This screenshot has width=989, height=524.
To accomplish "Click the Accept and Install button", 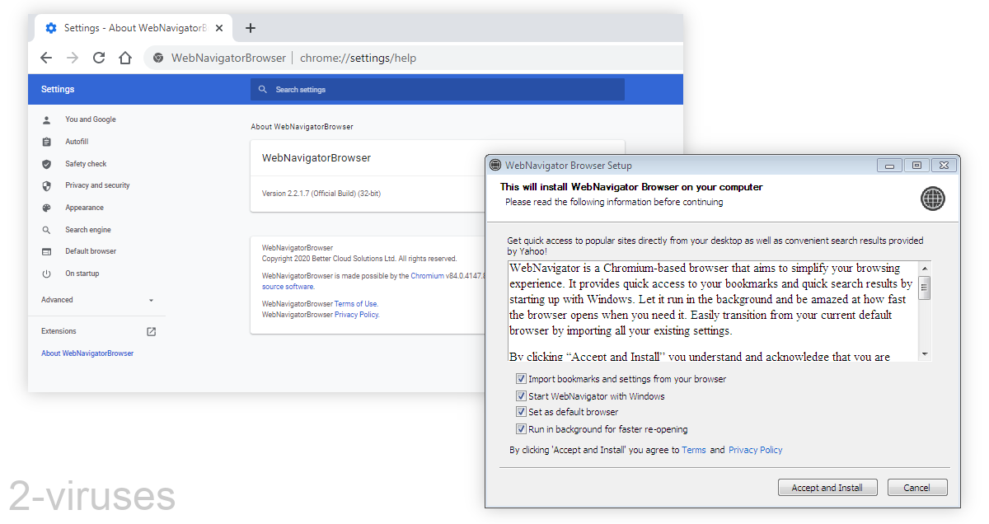I will (827, 488).
